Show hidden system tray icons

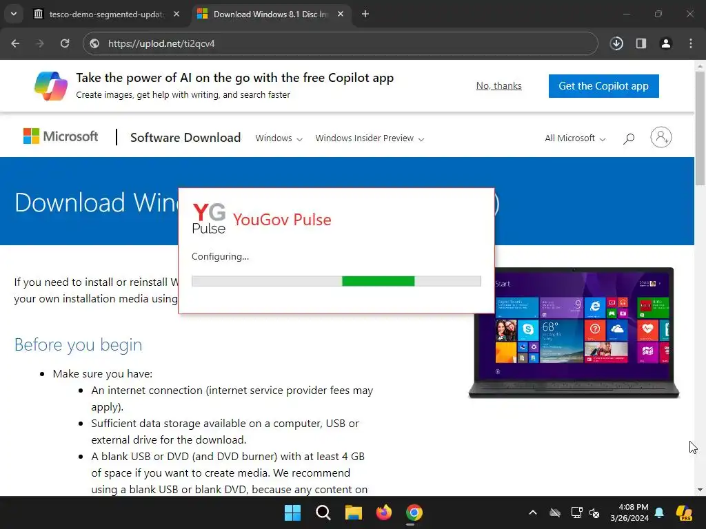(x=533, y=512)
